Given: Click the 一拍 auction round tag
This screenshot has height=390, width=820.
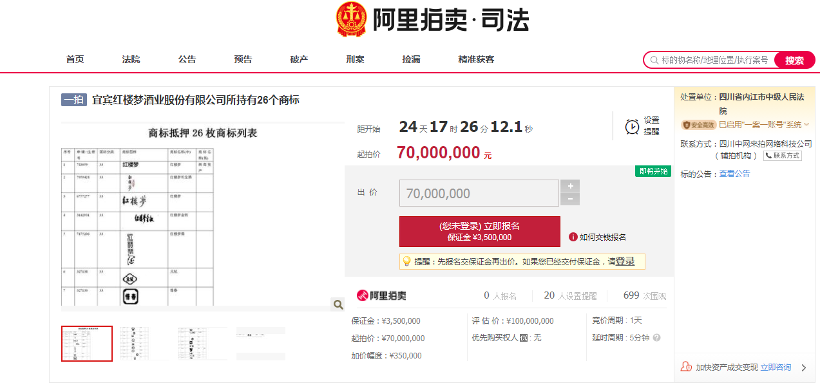Looking at the screenshot, I should 74,100.
